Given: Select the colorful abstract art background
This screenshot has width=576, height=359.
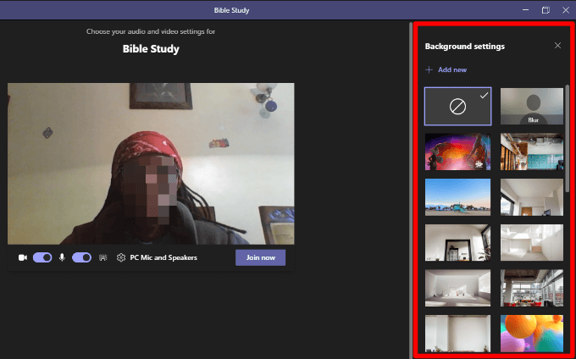Looking at the screenshot, I should (457, 152).
